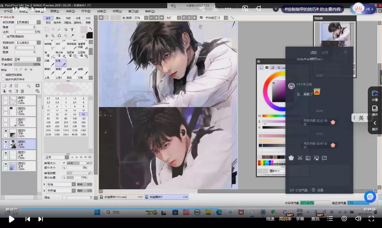
Task: Select the lasso selection tool
Action: coord(53,29)
